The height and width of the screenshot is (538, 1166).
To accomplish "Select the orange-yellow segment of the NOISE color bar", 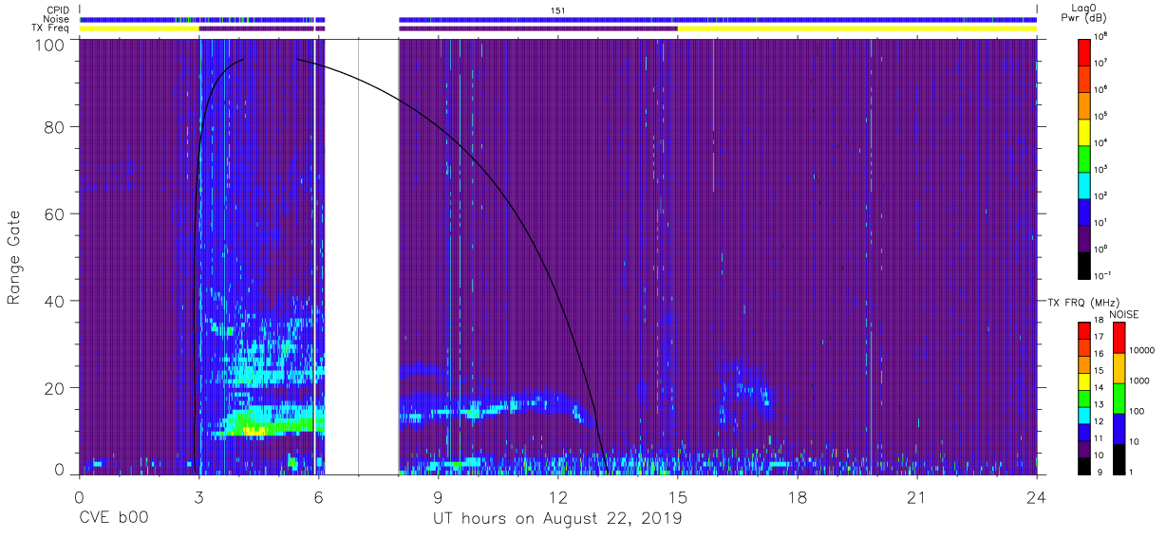I will (1119, 368).
